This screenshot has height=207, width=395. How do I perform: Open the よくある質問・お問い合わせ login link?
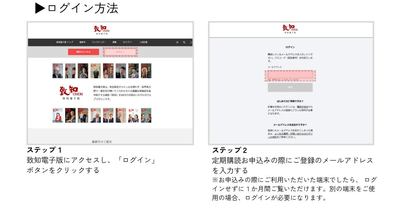(x=290, y=135)
